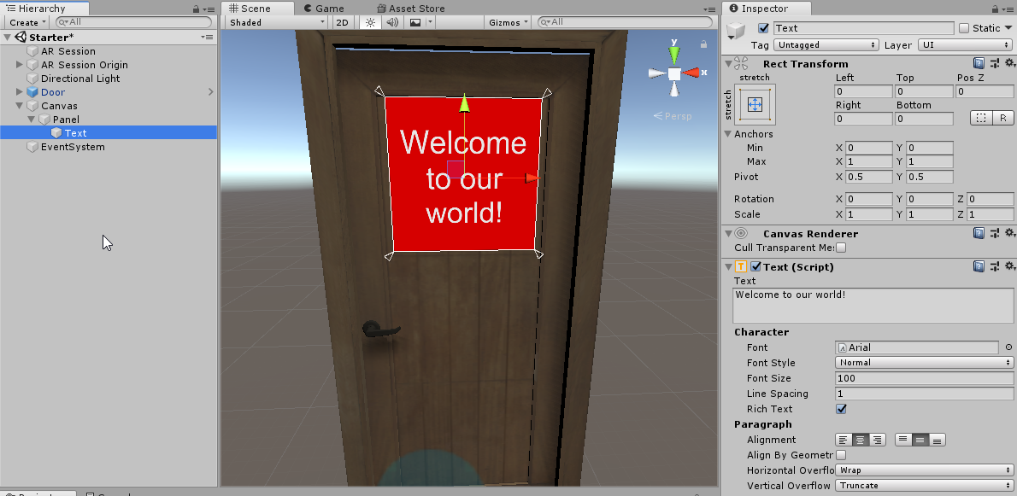Click the Create button in Hierarchy
The height and width of the screenshot is (496, 1017).
pyautogui.click(x=26, y=22)
